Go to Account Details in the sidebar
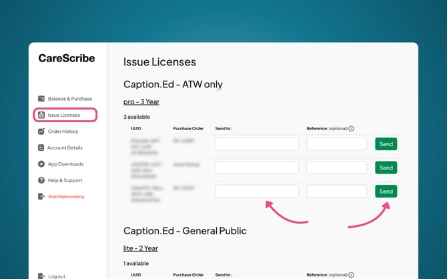Viewport: 447px width, 279px height. pos(65,148)
